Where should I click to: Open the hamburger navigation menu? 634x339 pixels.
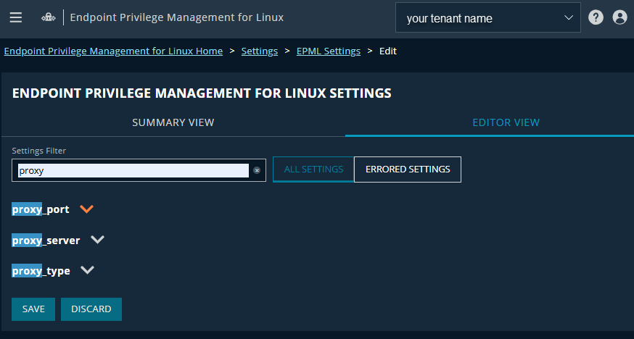pyautogui.click(x=16, y=17)
